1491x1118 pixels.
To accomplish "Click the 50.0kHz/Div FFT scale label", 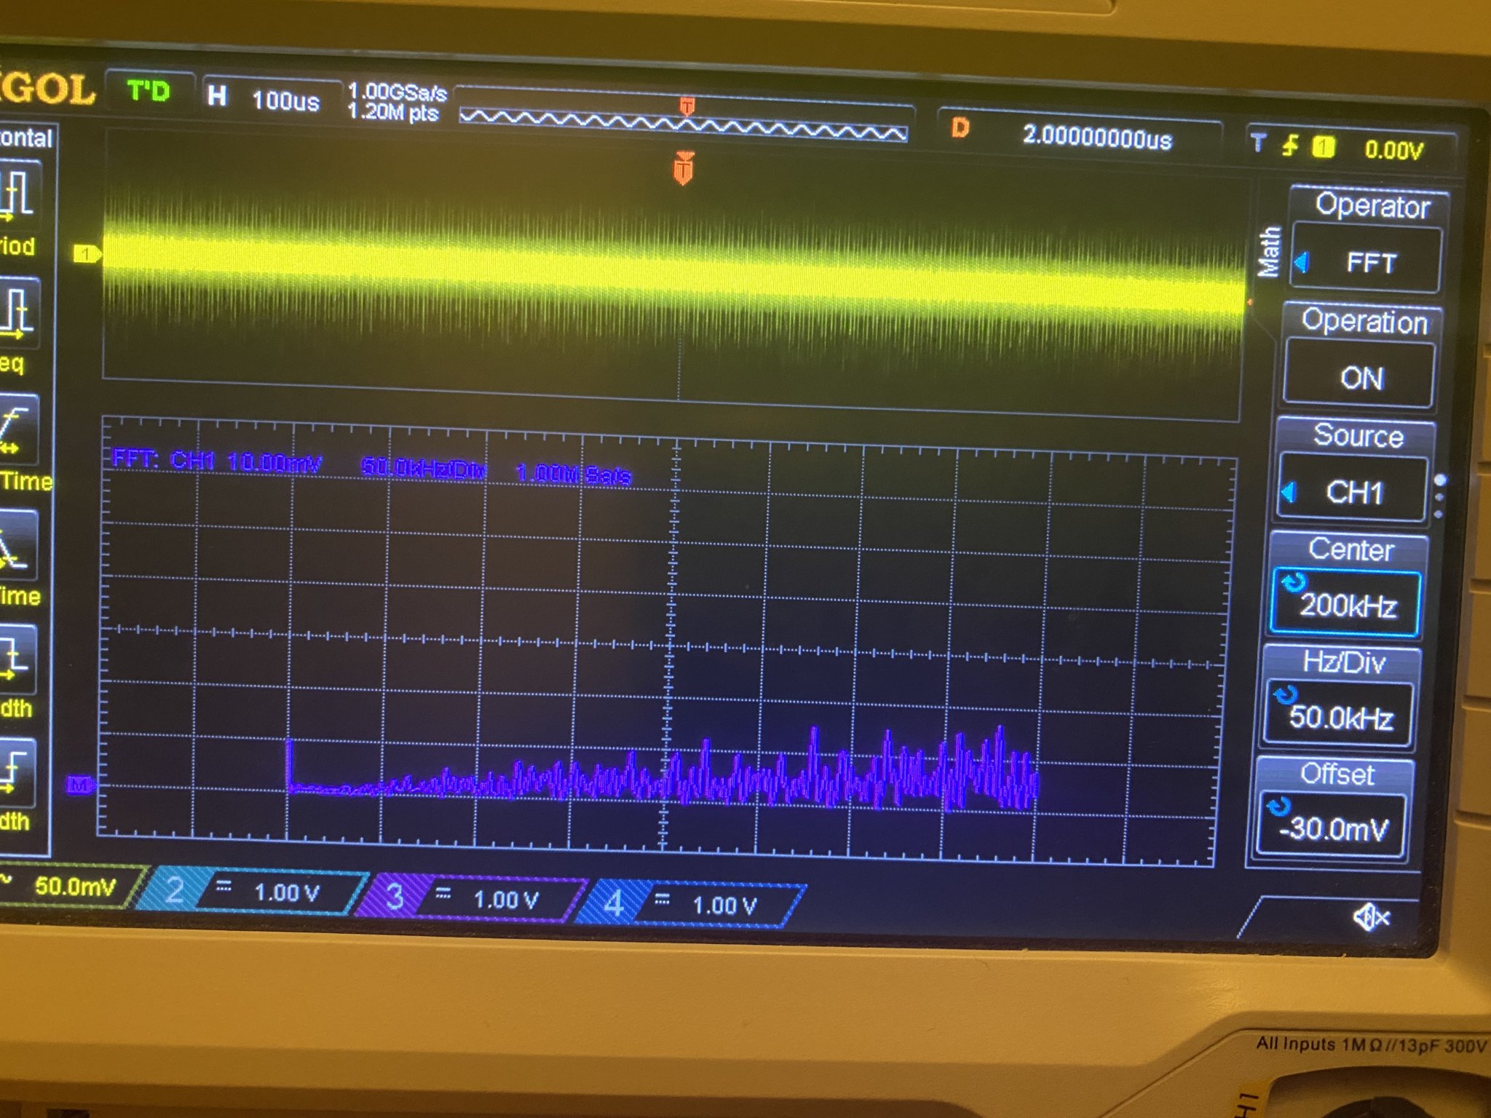I will [424, 468].
